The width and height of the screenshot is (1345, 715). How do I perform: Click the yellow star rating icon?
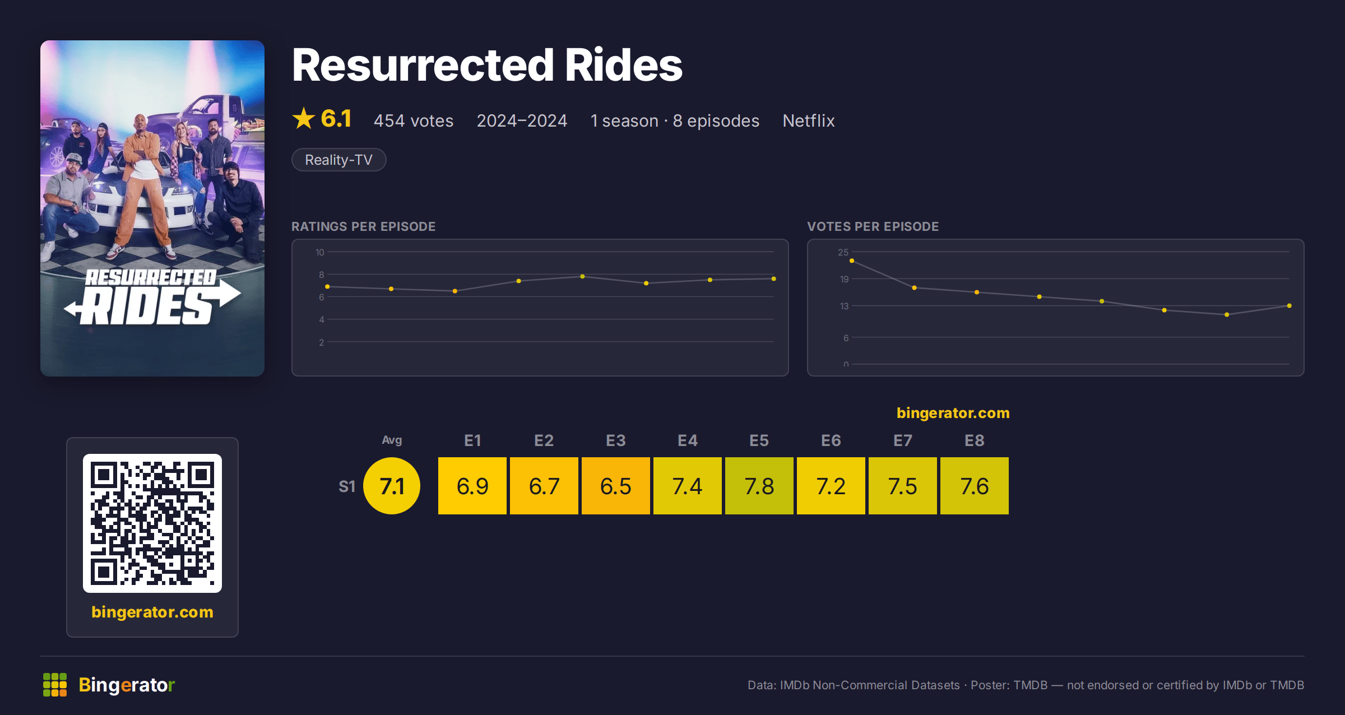pyautogui.click(x=304, y=119)
